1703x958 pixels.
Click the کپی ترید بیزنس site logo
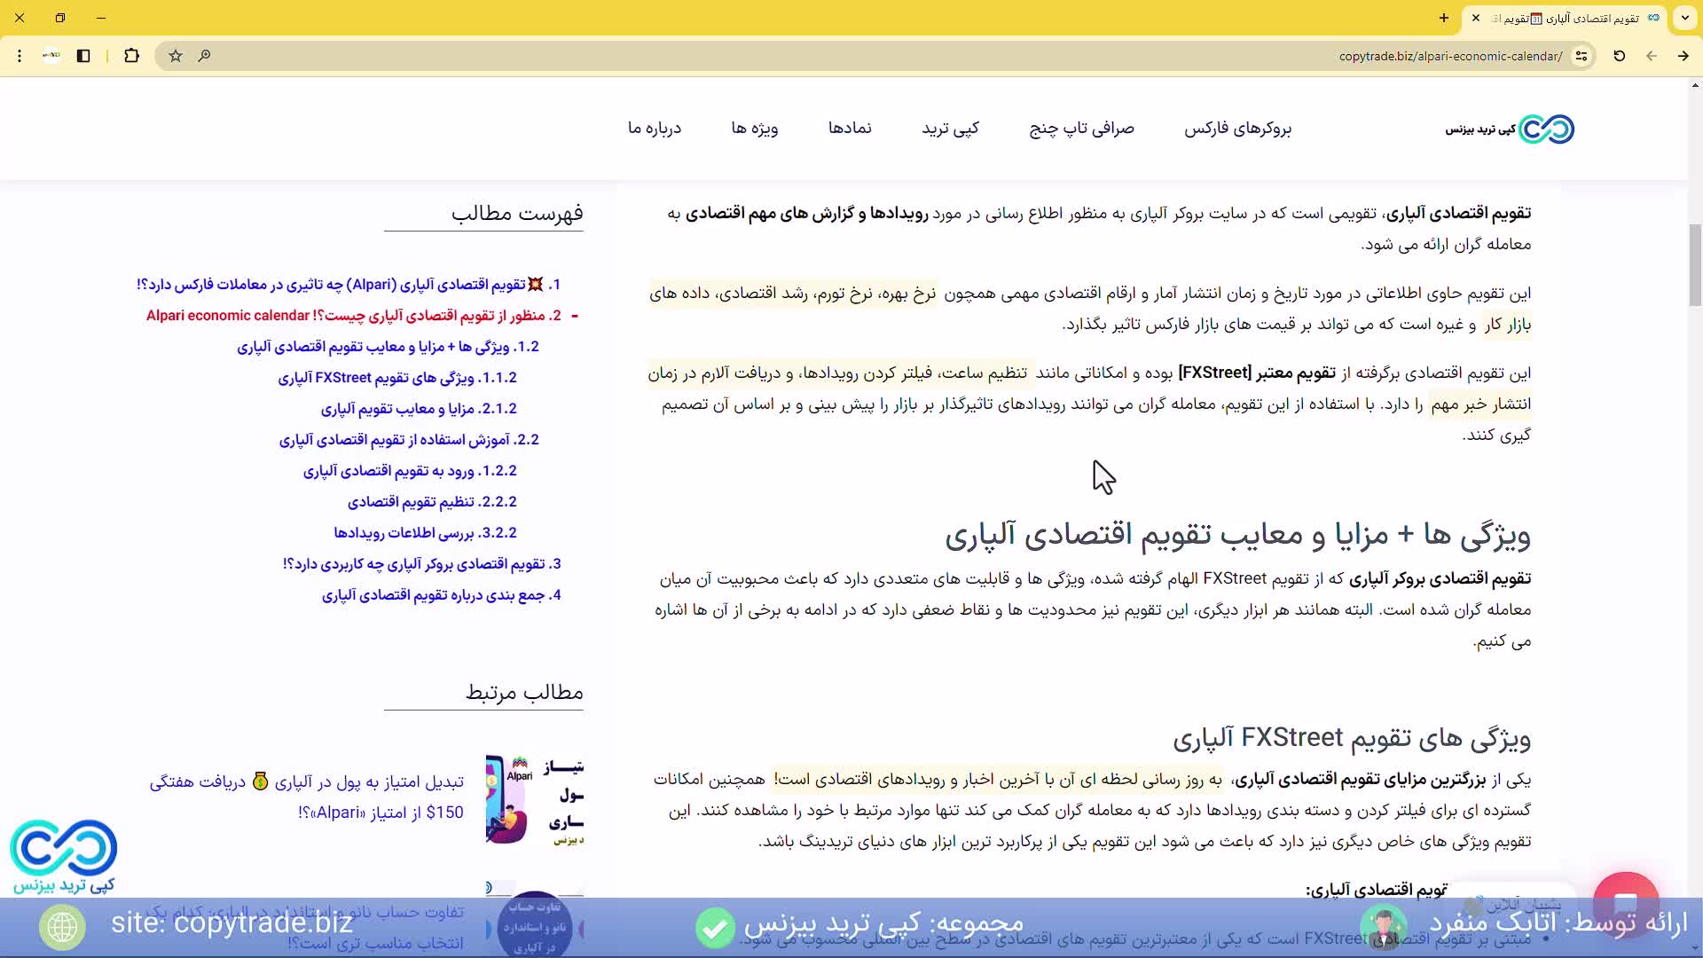click(1508, 129)
